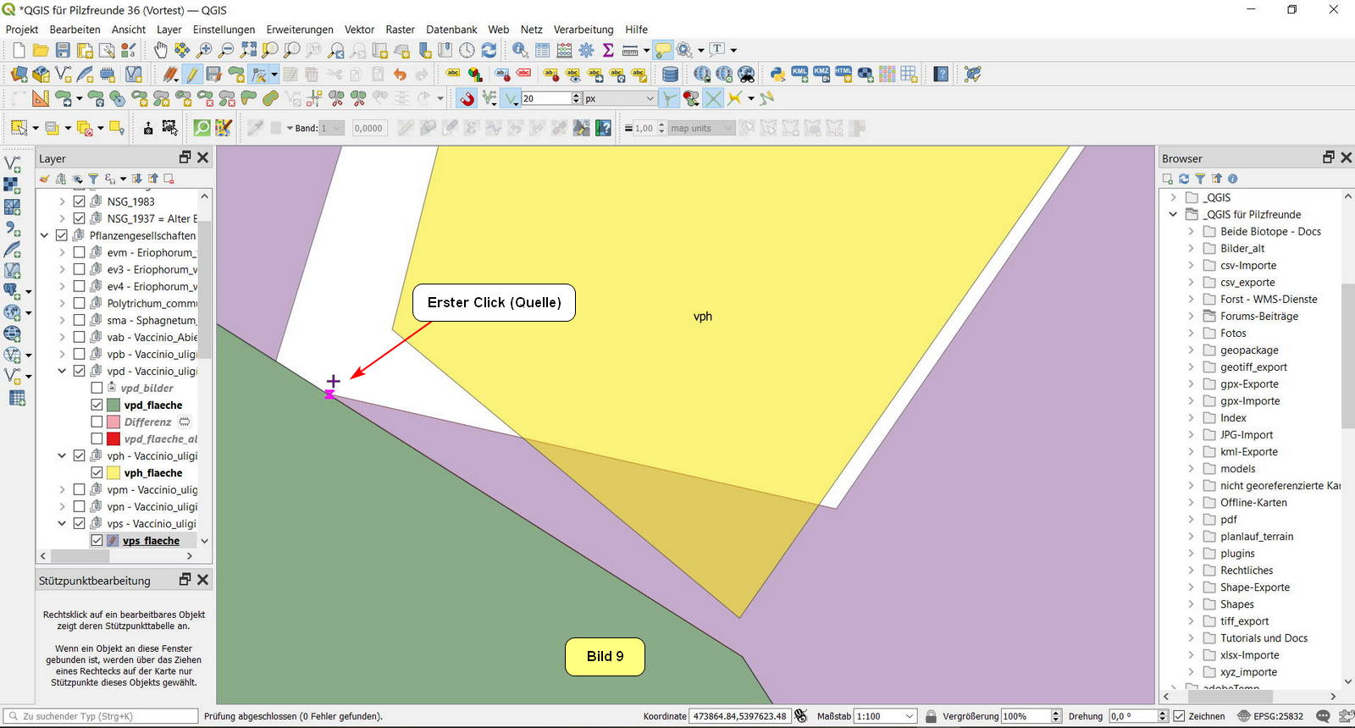Screen dimensions: 1355x728
Task: Collapse the Pflanzengesellschaften layer group
Action: pyautogui.click(x=45, y=235)
